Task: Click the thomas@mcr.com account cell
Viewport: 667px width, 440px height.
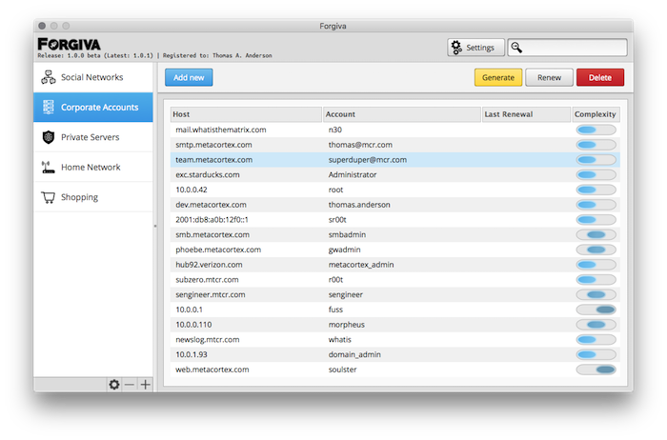Action: (x=360, y=145)
